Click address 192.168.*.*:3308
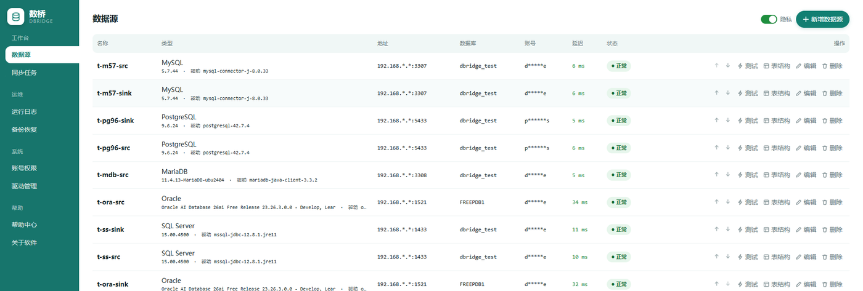This screenshot has width=863, height=291. click(x=402, y=175)
